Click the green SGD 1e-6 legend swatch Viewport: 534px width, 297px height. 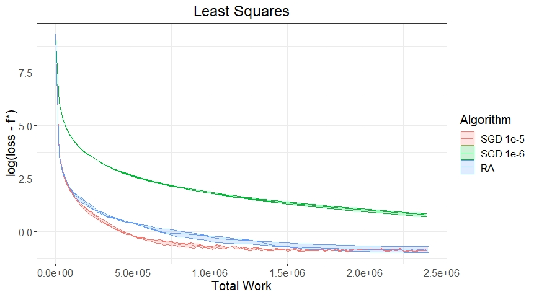[x=467, y=153]
